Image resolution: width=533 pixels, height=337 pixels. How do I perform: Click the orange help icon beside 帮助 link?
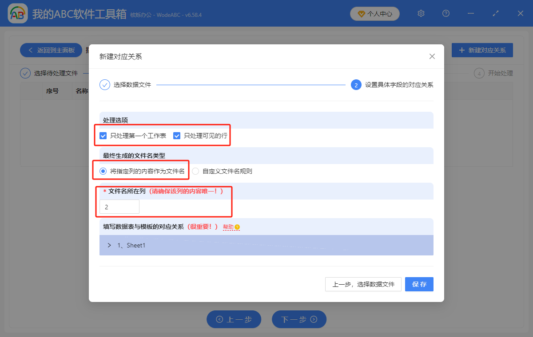tap(238, 227)
